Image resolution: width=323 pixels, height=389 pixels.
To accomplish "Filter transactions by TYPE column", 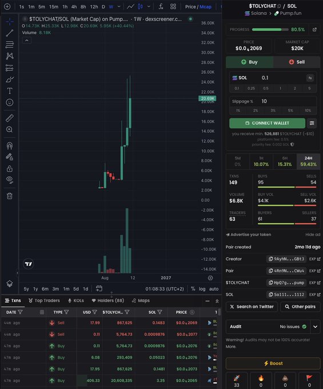I will (66, 312).
